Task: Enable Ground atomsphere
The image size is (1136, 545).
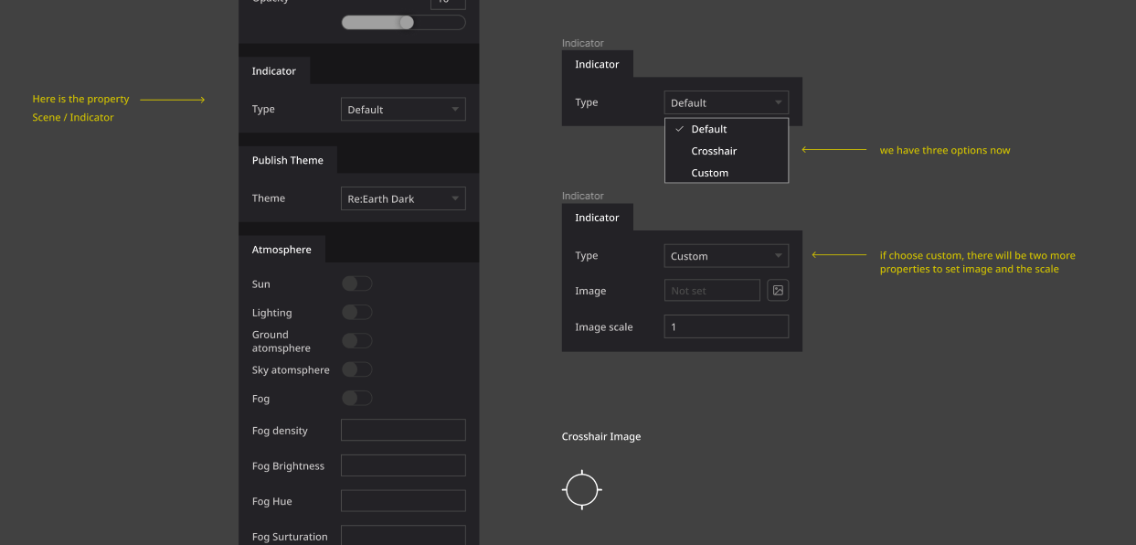Action: click(x=356, y=340)
